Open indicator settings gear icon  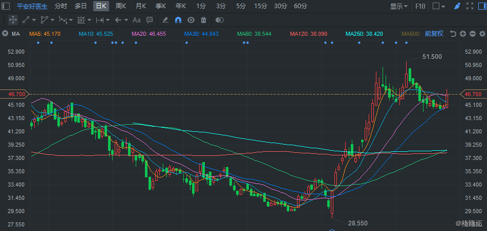[482, 34]
